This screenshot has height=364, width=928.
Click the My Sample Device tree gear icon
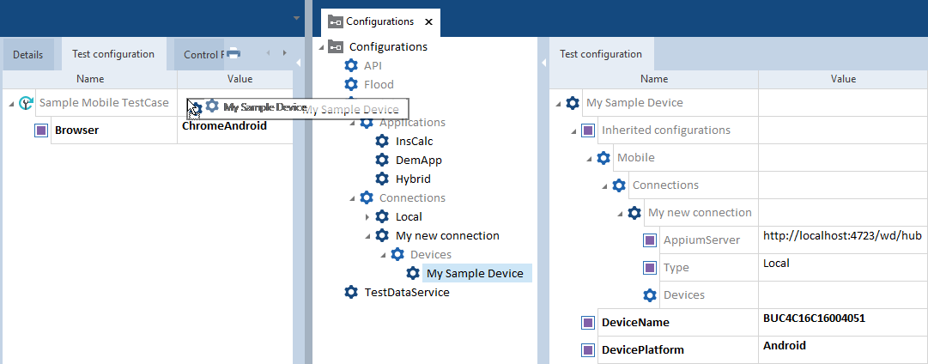point(413,274)
